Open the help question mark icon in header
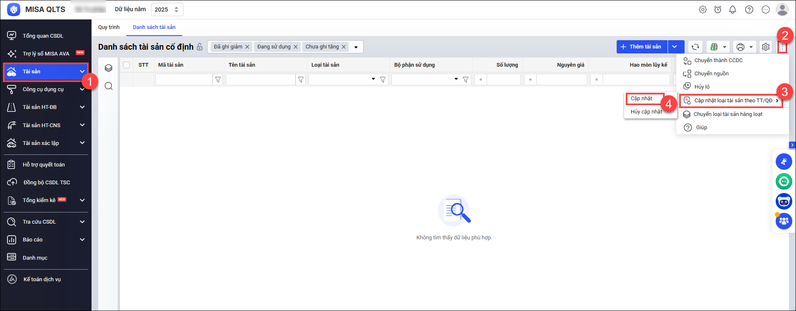796x311 pixels. (x=749, y=10)
